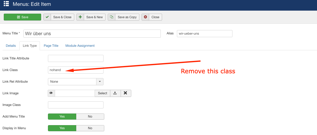This screenshot has height=135, width=317.
Task: Set Add Menu Title to No
Action: [x=90, y=117]
